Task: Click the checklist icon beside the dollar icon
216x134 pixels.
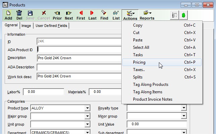Action: tap(175, 15)
